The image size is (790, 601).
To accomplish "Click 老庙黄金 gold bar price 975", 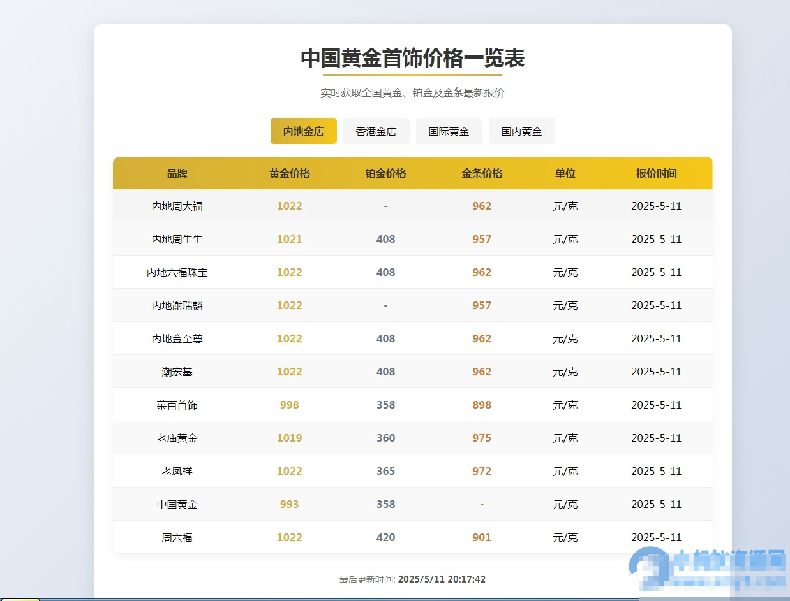I will pyautogui.click(x=482, y=438).
